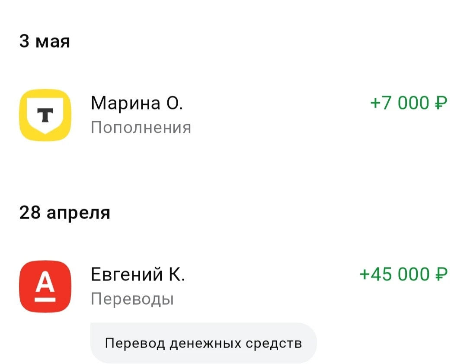Open the transaction from Марина О.

click(x=137, y=103)
